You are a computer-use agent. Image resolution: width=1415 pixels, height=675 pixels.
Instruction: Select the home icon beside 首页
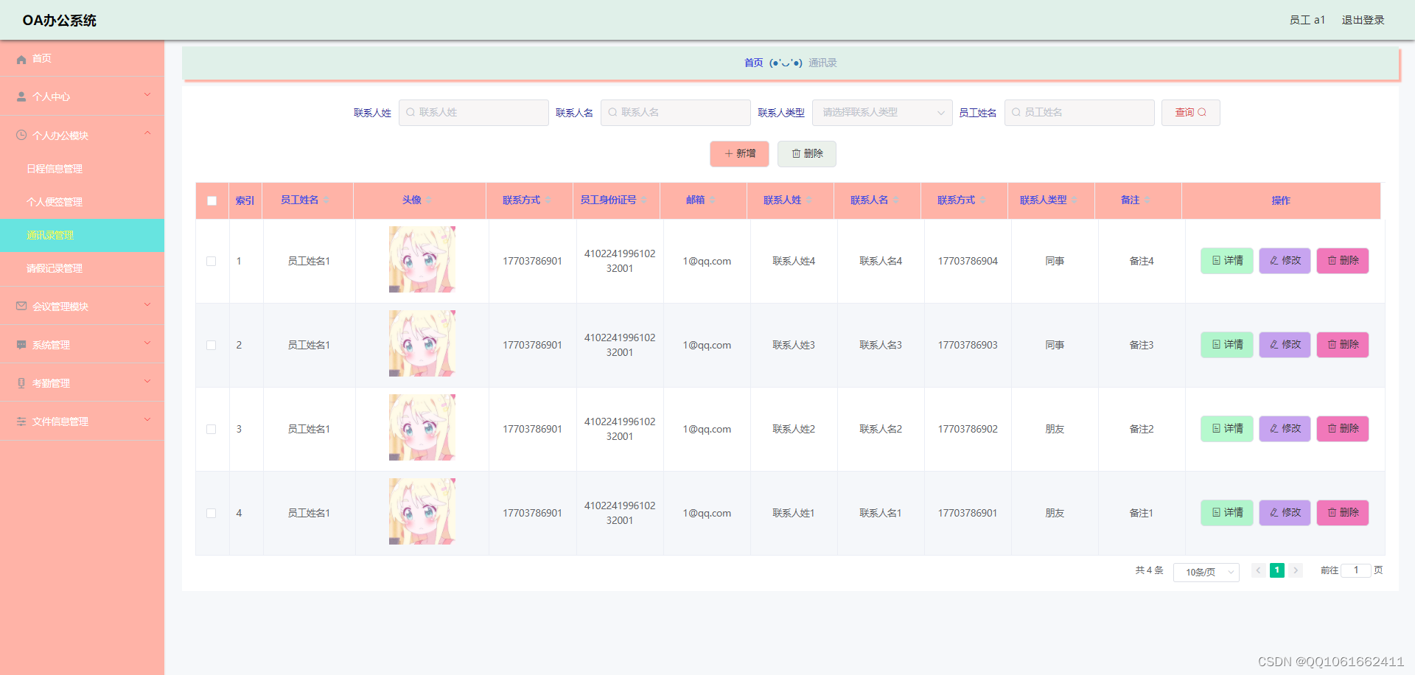pos(21,59)
